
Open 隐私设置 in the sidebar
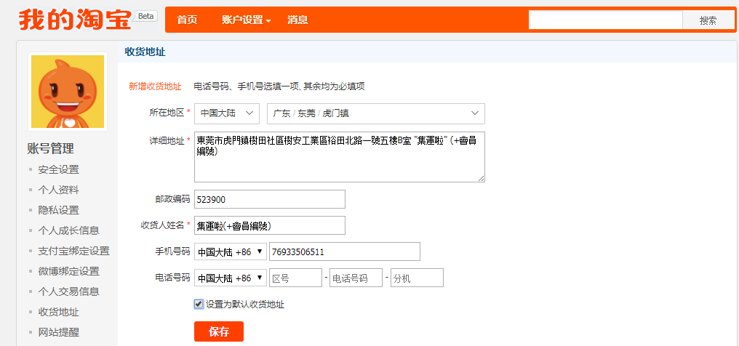pos(58,210)
